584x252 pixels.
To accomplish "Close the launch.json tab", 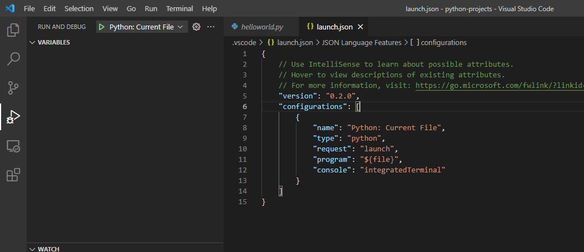I will point(360,27).
